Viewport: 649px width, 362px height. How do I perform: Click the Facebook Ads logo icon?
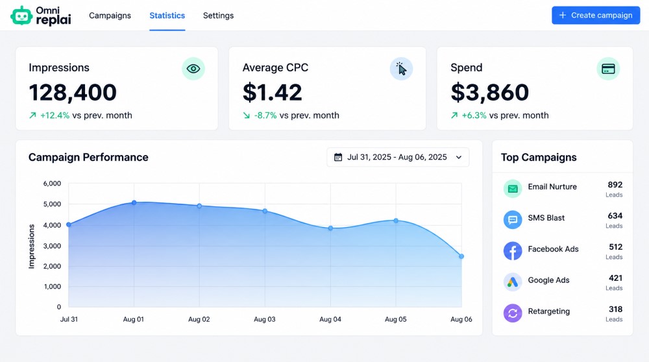click(513, 250)
